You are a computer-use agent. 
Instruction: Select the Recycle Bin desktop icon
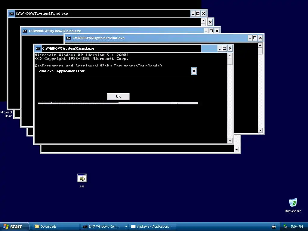(x=293, y=205)
